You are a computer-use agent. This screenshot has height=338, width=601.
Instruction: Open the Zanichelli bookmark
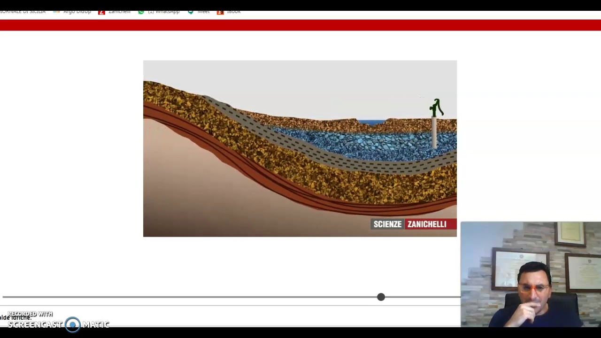click(114, 12)
